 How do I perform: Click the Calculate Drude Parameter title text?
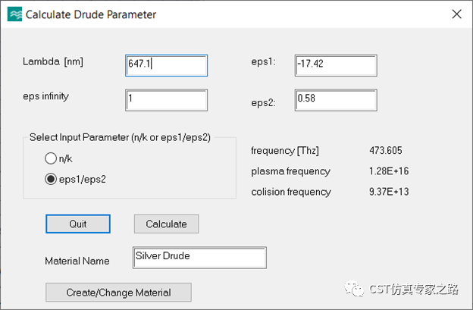(x=91, y=14)
